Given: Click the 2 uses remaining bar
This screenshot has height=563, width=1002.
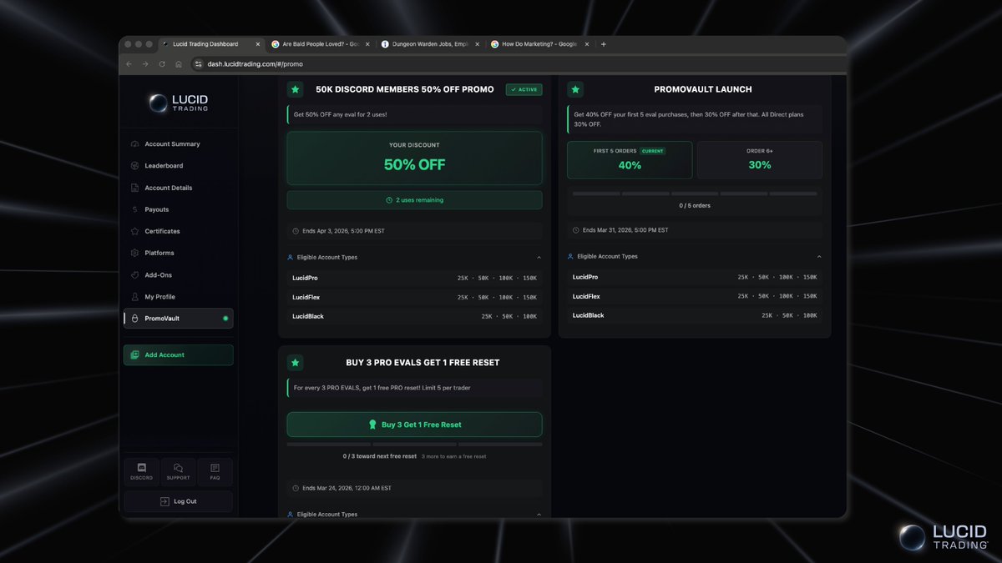Looking at the screenshot, I should point(414,200).
